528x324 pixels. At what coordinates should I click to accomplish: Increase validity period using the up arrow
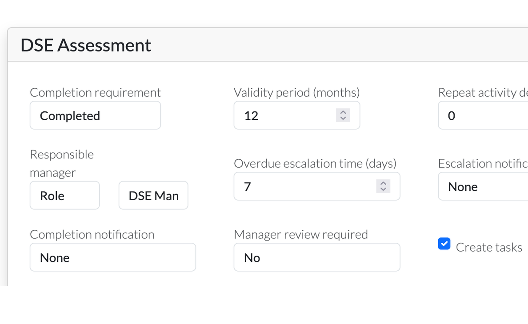343,112
